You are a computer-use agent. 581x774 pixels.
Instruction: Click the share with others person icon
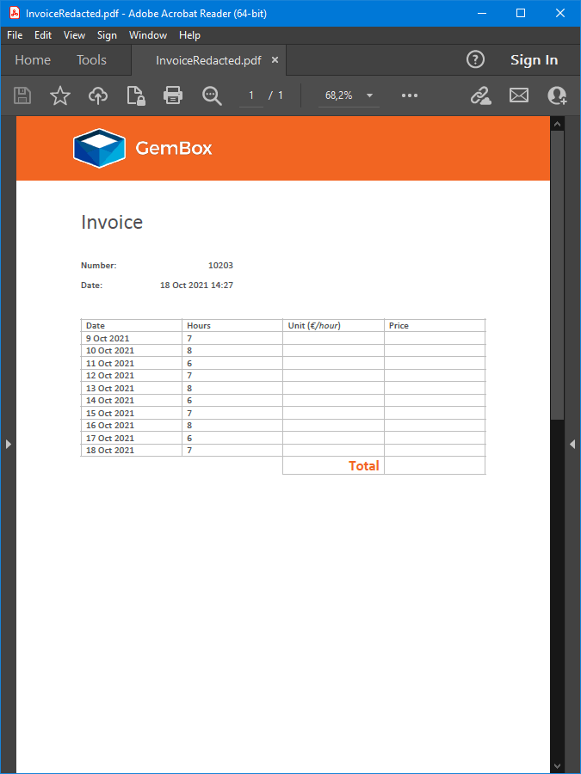coord(557,95)
